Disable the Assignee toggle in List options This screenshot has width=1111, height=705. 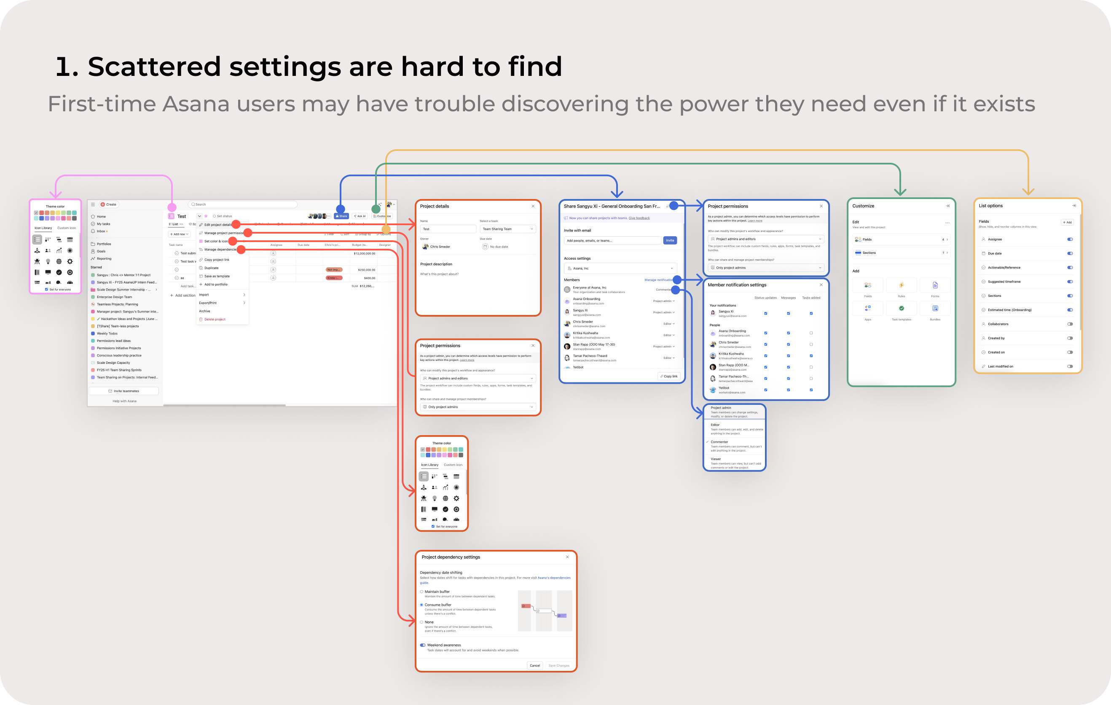[x=1071, y=239]
